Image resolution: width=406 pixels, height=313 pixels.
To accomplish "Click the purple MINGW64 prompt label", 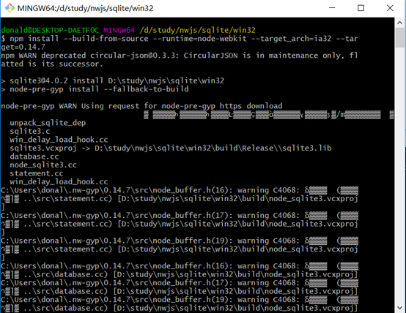I will (x=119, y=30).
